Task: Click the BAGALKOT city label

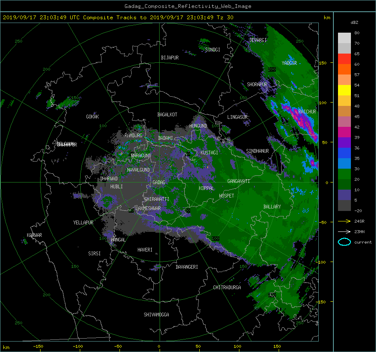Action: [x=167, y=115]
